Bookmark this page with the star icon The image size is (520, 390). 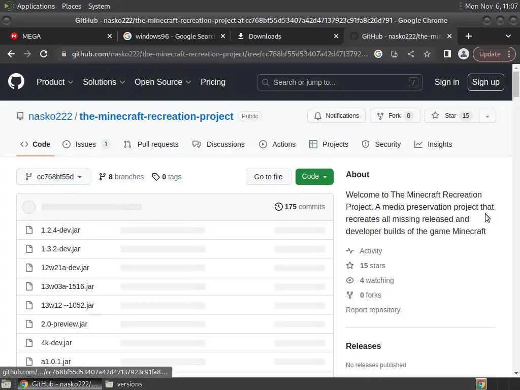(x=427, y=54)
